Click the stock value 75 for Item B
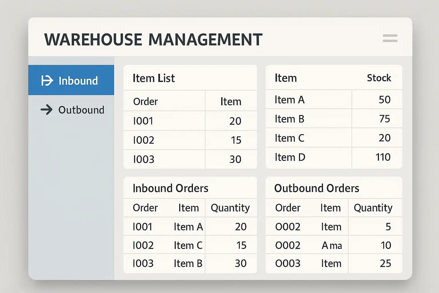This screenshot has width=439, height=293. [x=384, y=119]
